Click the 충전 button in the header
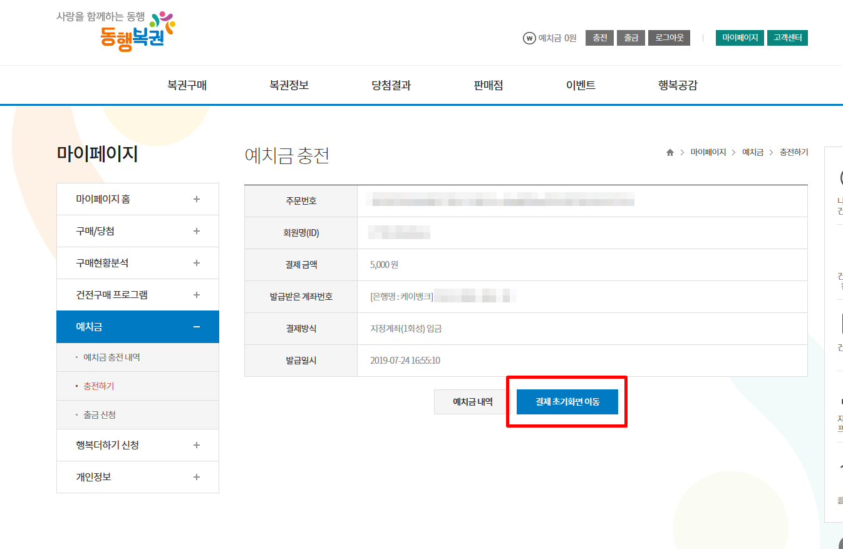This screenshot has width=843, height=549. (600, 38)
